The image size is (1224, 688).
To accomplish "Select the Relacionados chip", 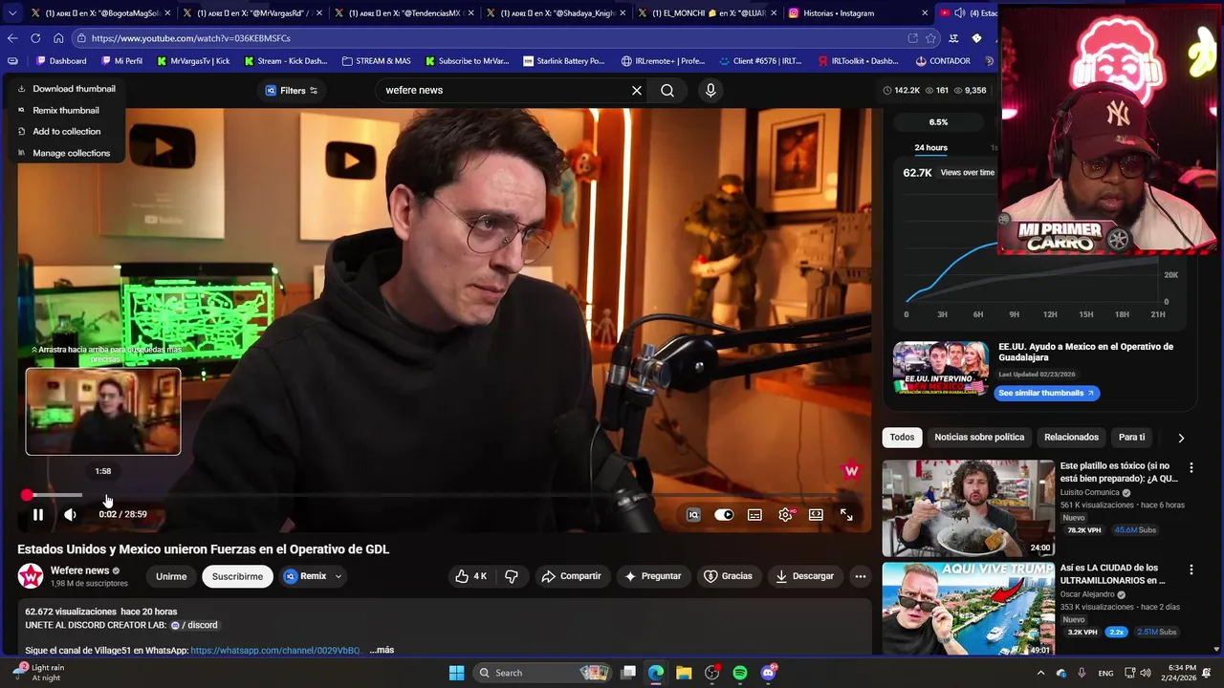I will pos(1071,437).
